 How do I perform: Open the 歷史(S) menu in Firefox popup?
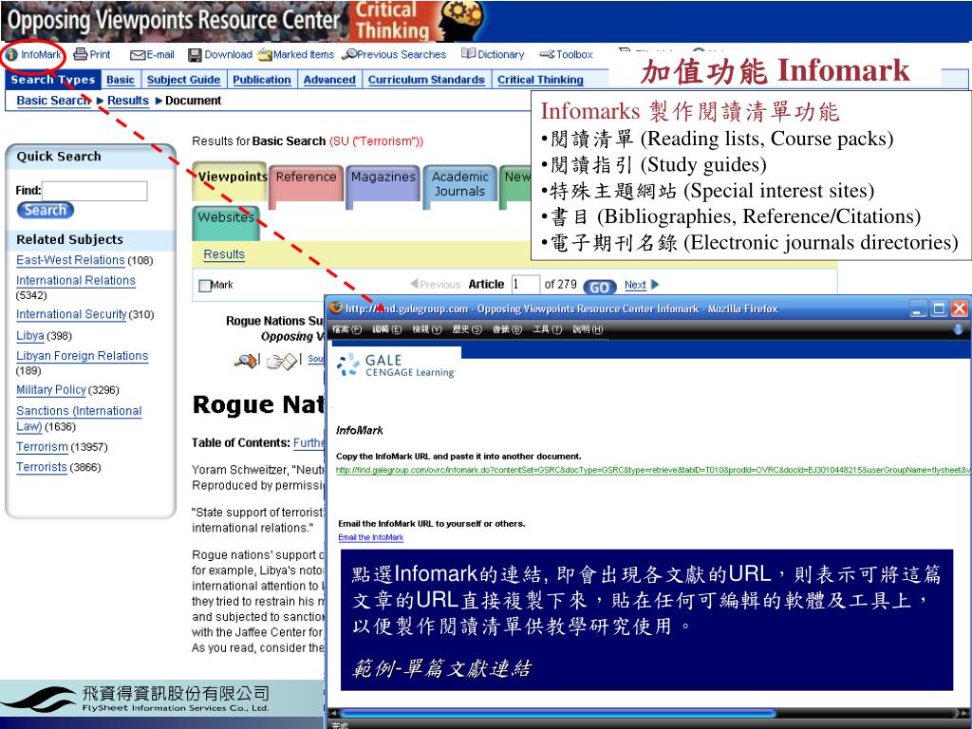[467, 329]
